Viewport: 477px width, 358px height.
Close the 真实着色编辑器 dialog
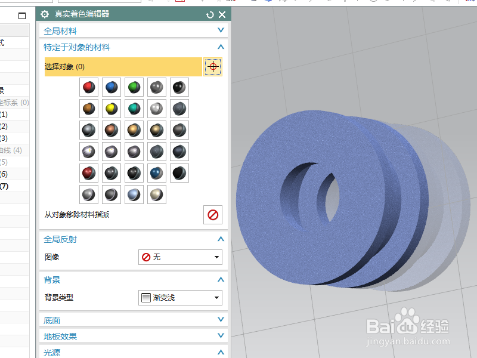pos(222,14)
